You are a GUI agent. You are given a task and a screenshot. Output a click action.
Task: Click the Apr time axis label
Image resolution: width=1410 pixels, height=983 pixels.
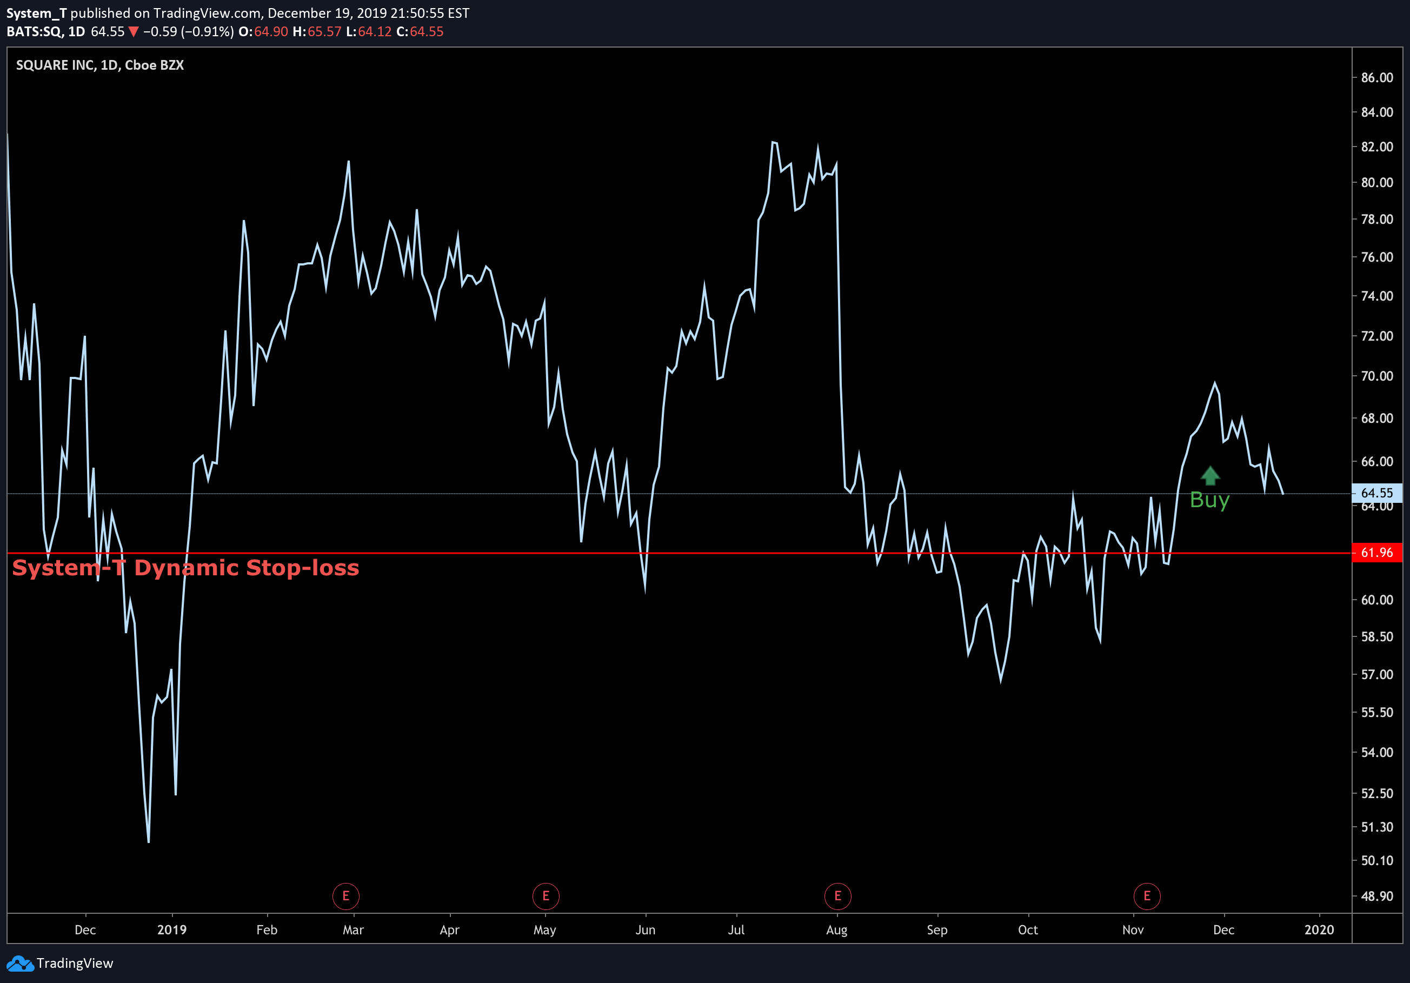click(449, 930)
